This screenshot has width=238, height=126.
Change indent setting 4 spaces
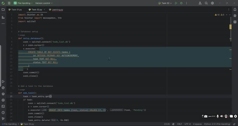[197, 124]
